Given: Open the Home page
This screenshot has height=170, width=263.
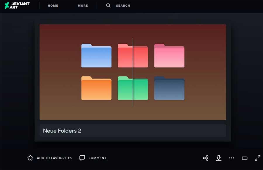Looking at the screenshot, I should [x=53, y=6].
